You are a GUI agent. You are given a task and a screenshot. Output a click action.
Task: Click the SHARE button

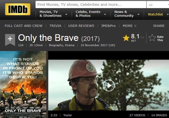coord(159,26)
